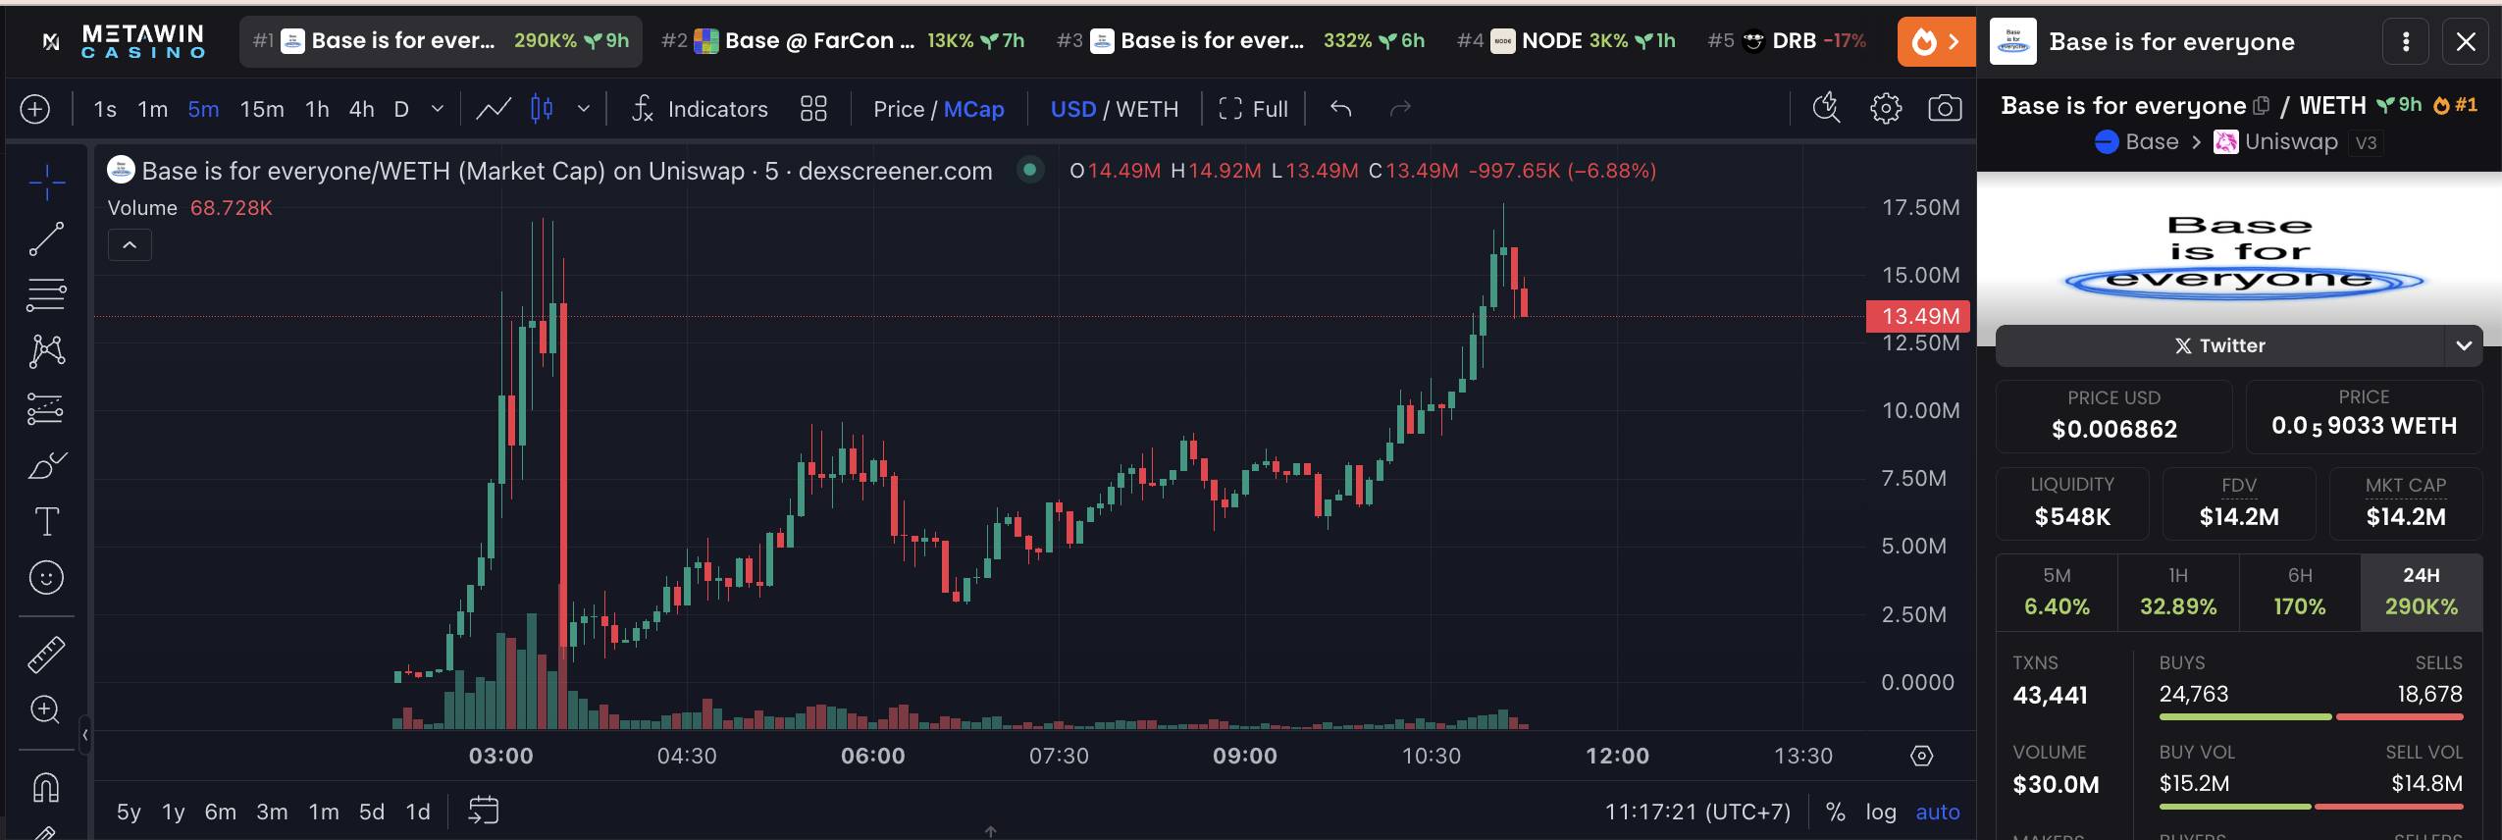The image size is (2502, 840).
Task: Toggle chart to MCap view
Action: [x=973, y=109]
